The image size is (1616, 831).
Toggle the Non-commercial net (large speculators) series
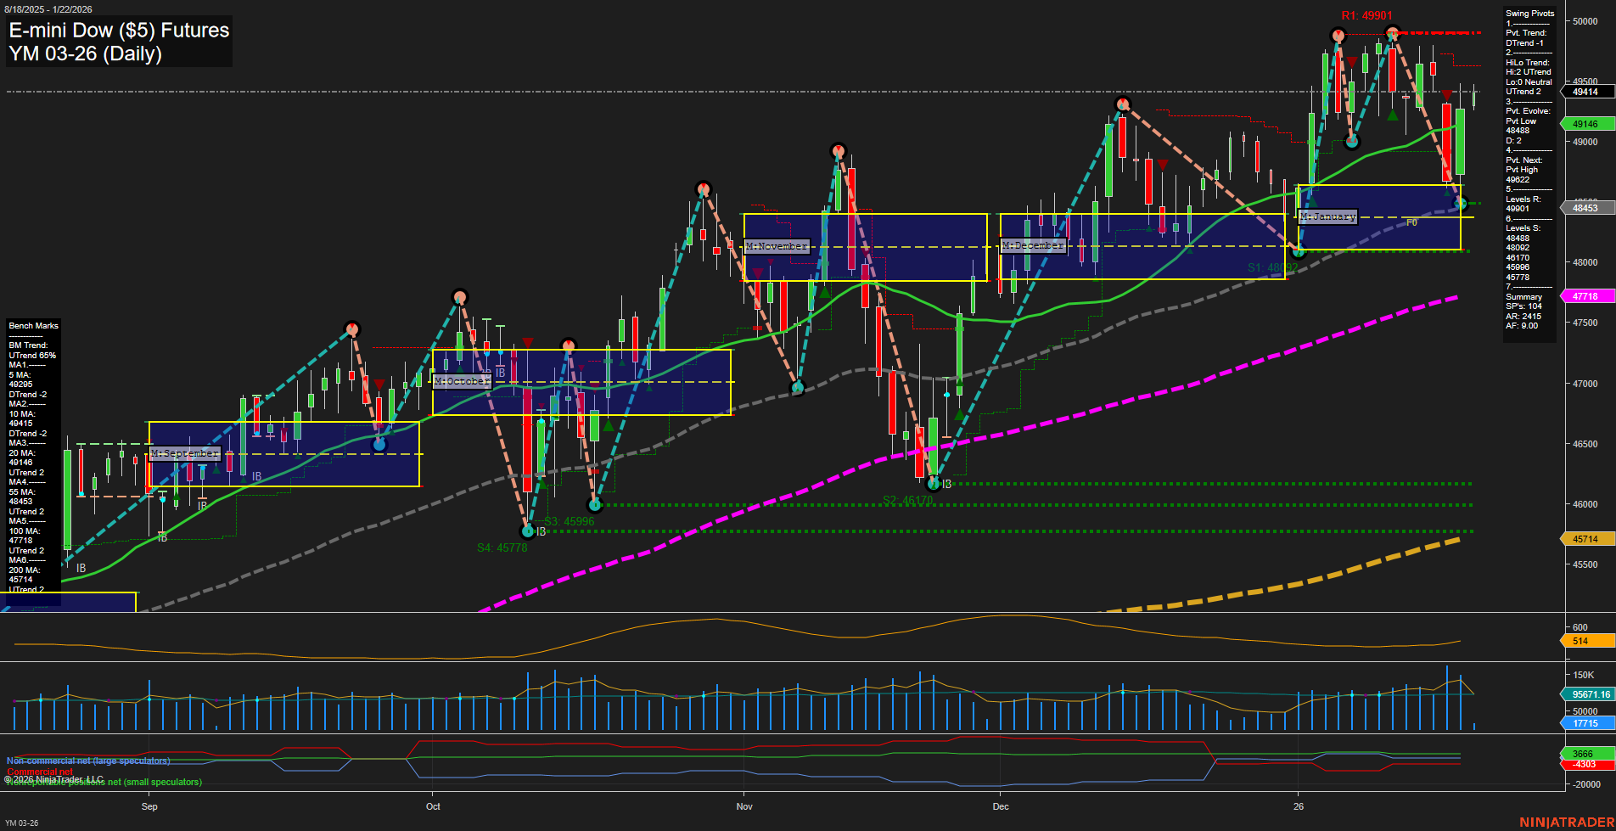coord(87,761)
